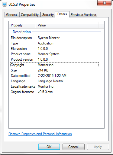Open the Compatibility tab

pyautogui.click(x=30, y=15)
